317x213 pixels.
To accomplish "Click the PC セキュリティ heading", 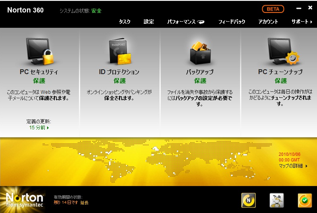I will 39,72.
